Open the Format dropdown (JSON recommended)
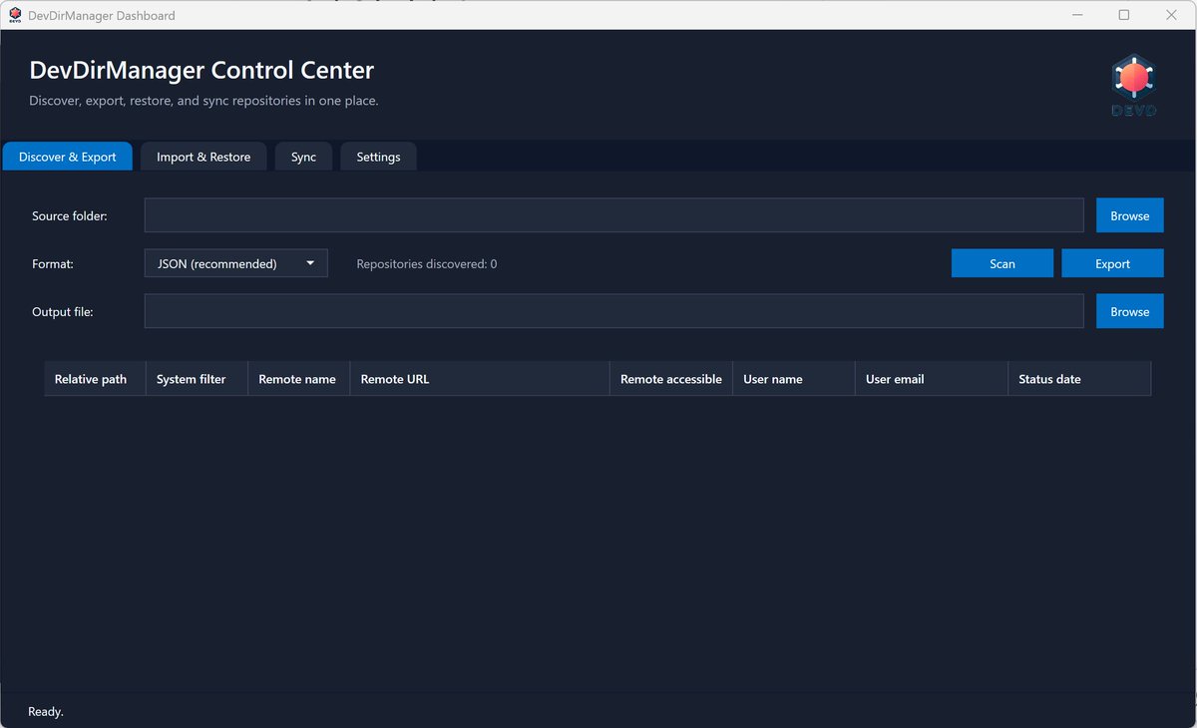The height and width of the screenshot is (728, 1197). [236, 263]
